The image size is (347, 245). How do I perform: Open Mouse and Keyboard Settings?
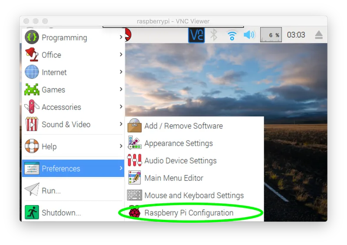(194, 195)
